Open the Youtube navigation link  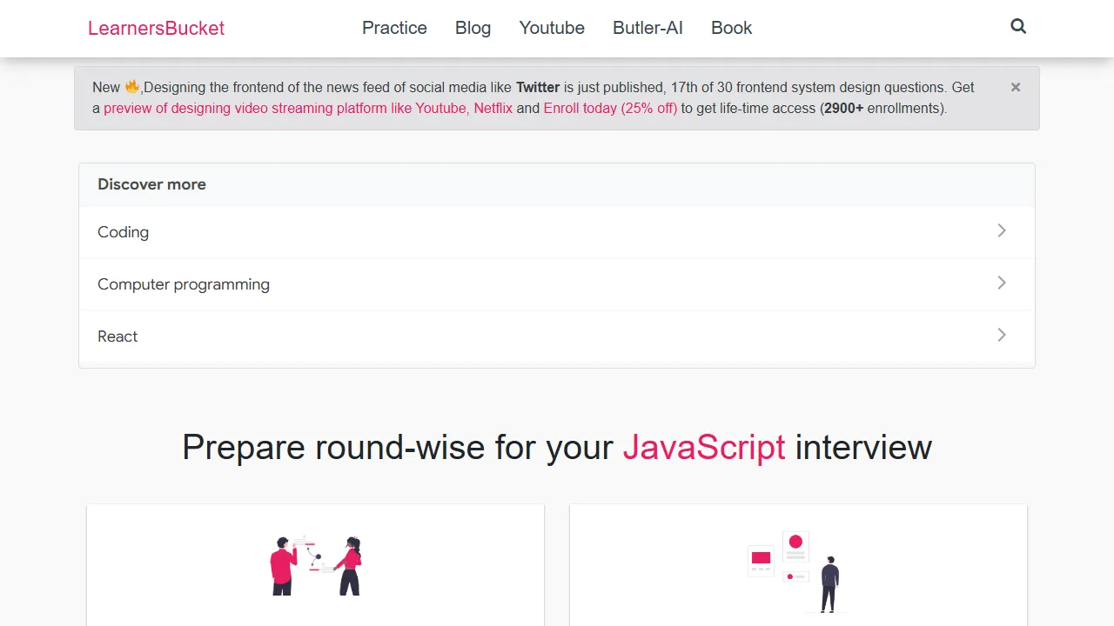[x=551, y=28]
